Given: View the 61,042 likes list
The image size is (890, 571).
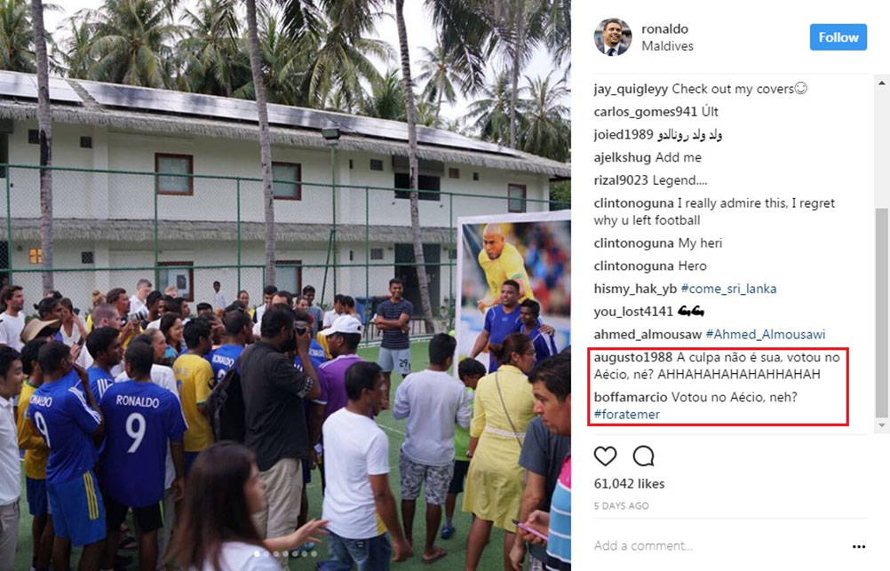Looking at the screenshot, I should 629,484.
